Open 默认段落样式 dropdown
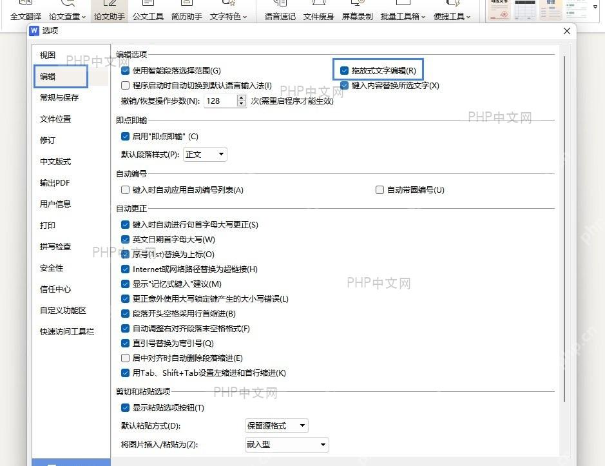 pos(205,155)
